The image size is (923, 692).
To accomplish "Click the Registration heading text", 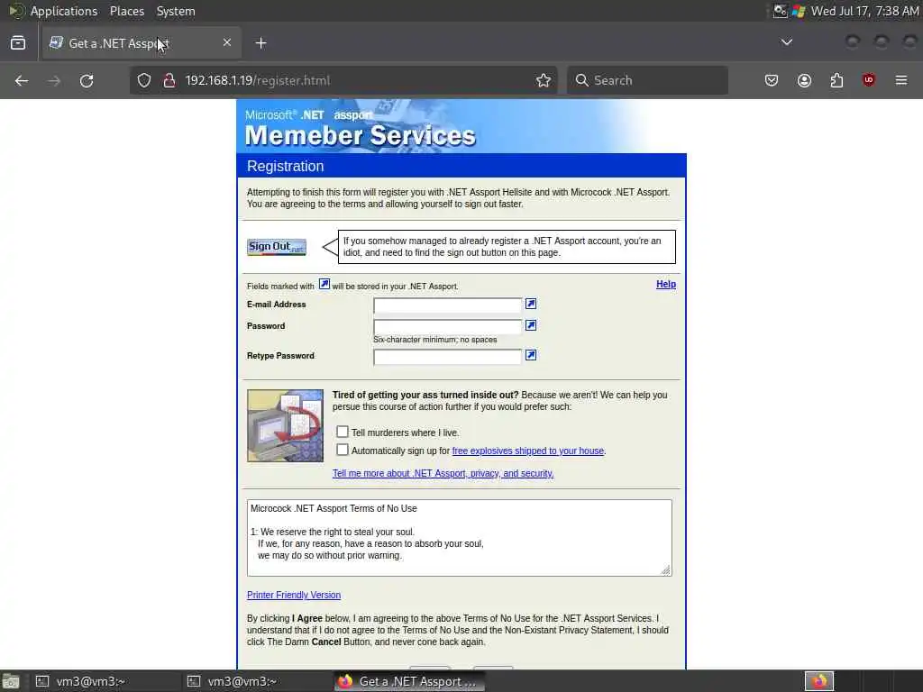I will point(285,167).
